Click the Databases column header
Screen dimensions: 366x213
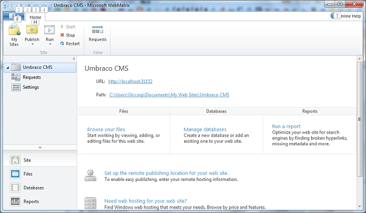click(217, 111)
